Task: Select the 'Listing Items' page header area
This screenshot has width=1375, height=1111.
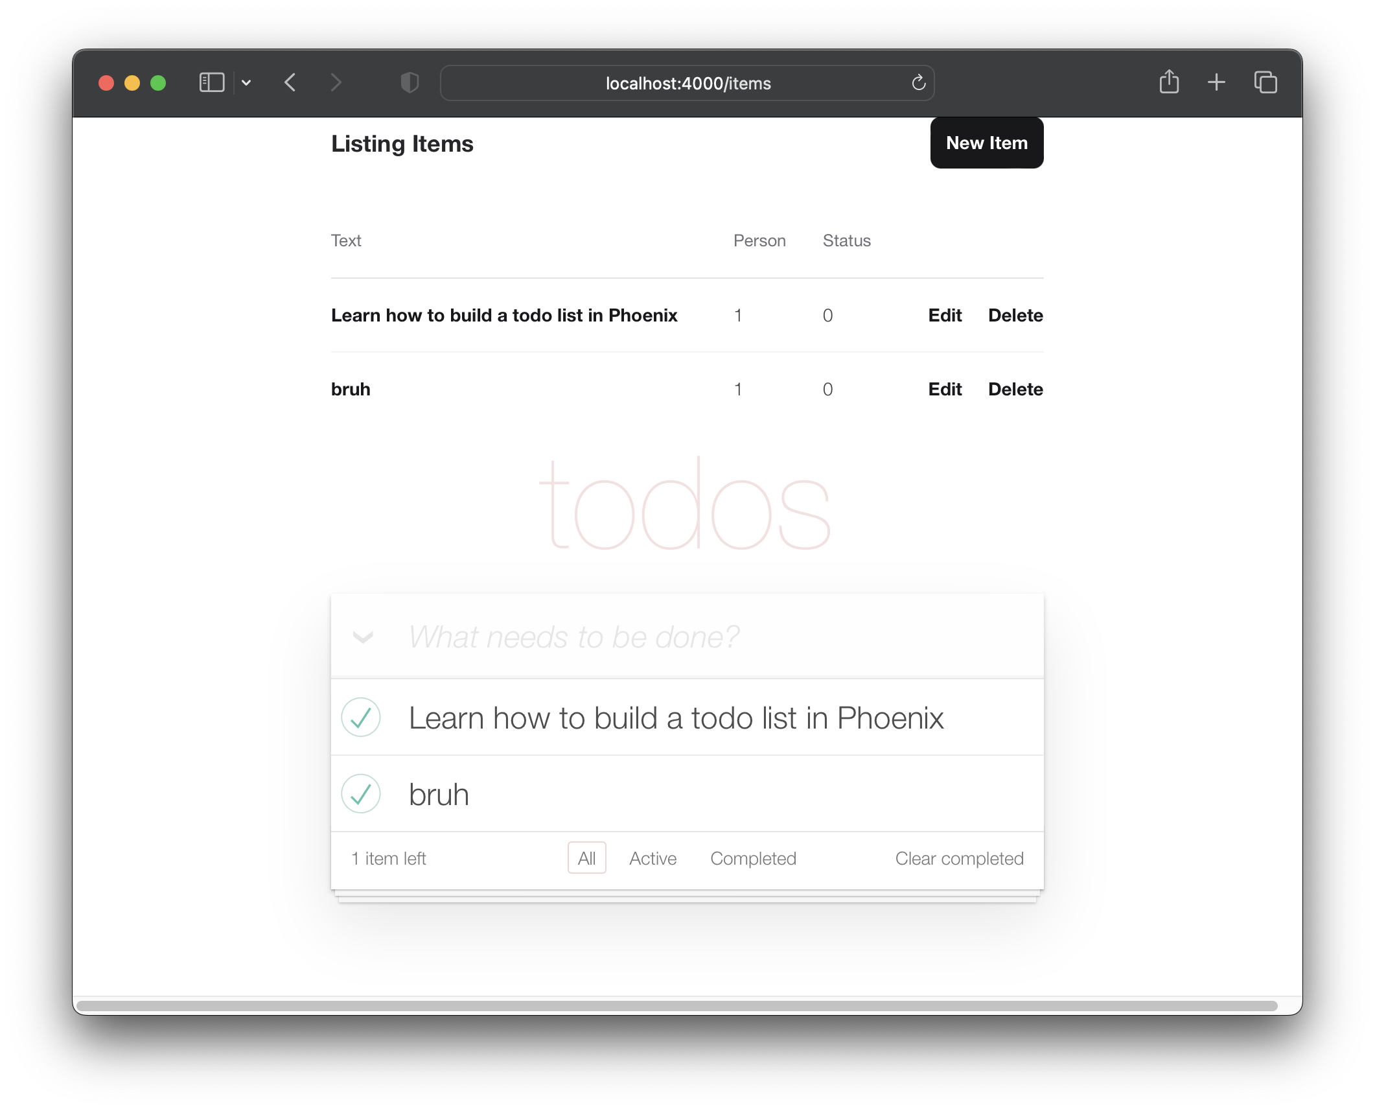Action: (402, 144)
